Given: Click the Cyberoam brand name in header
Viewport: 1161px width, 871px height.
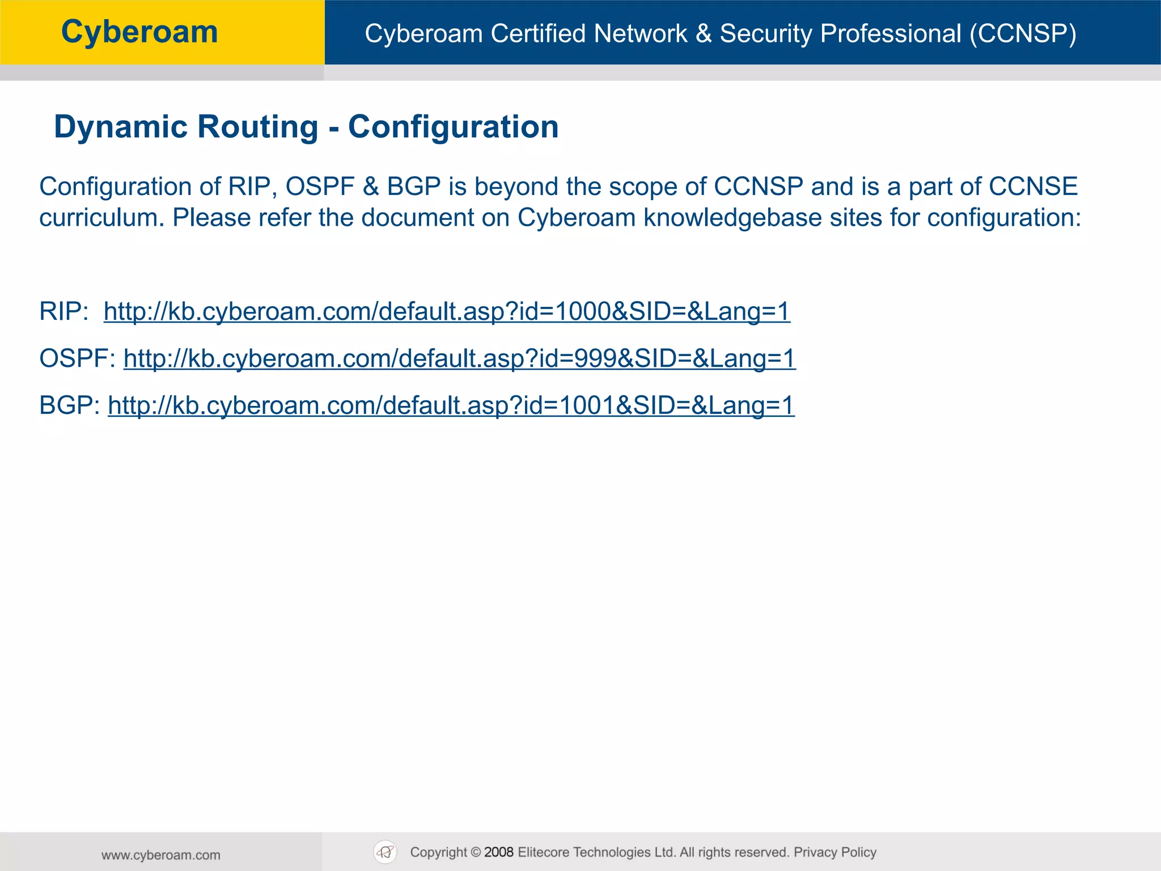Looking at the screenshot, I should point(139,32).
